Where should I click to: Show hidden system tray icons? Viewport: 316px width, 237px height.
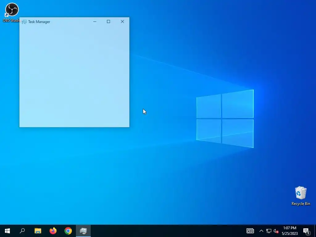click(261, 231)
